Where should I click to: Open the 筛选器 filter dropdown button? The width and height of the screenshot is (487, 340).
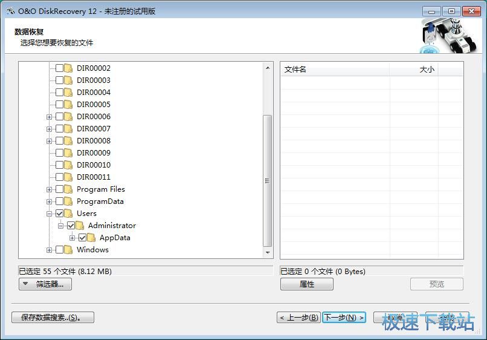coord(45,284)
